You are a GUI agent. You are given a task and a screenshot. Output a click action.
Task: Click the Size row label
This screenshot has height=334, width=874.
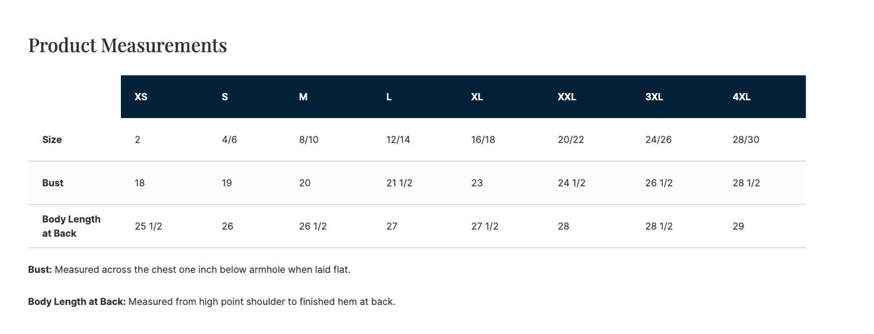(52, 140)
